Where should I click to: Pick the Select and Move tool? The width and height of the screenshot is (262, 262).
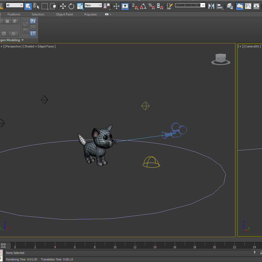[x=63, y=6]
